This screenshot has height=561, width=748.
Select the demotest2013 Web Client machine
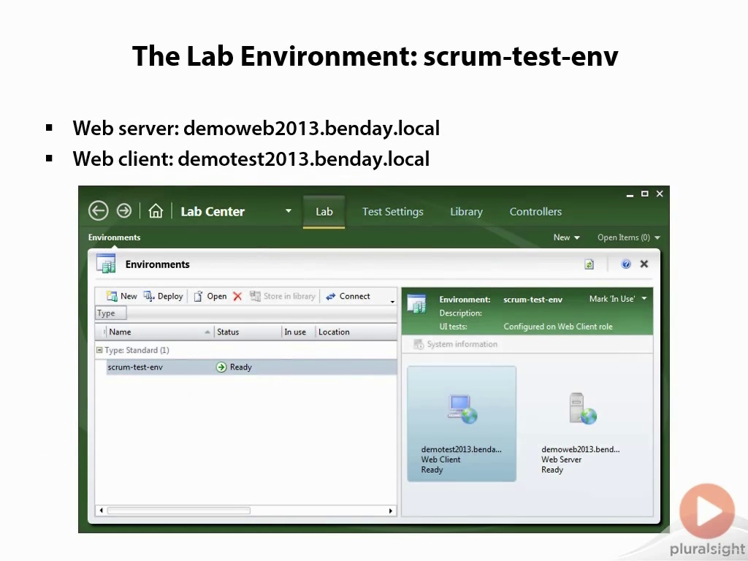tap(462, 424)
